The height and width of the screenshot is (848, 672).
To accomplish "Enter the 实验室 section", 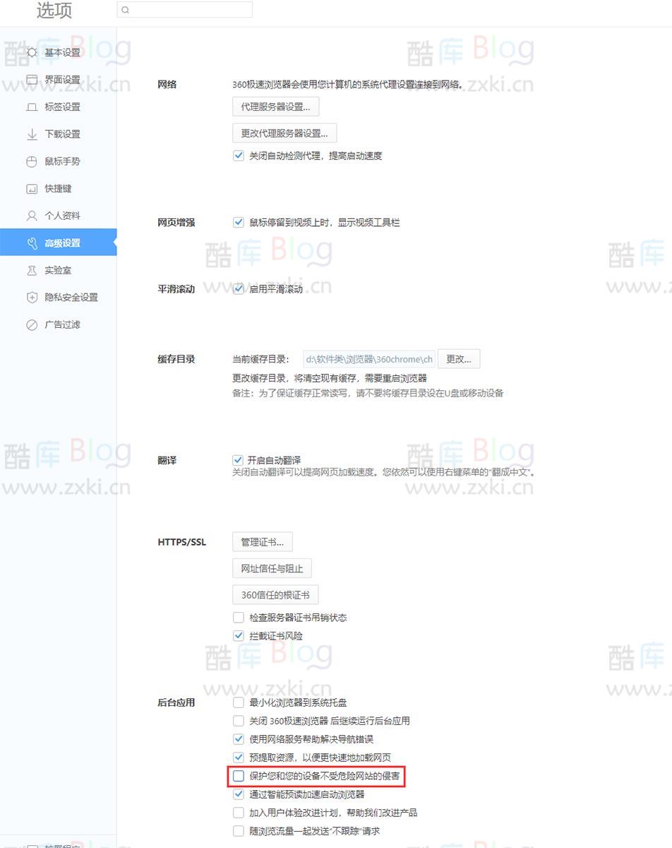I will (60, 270).
